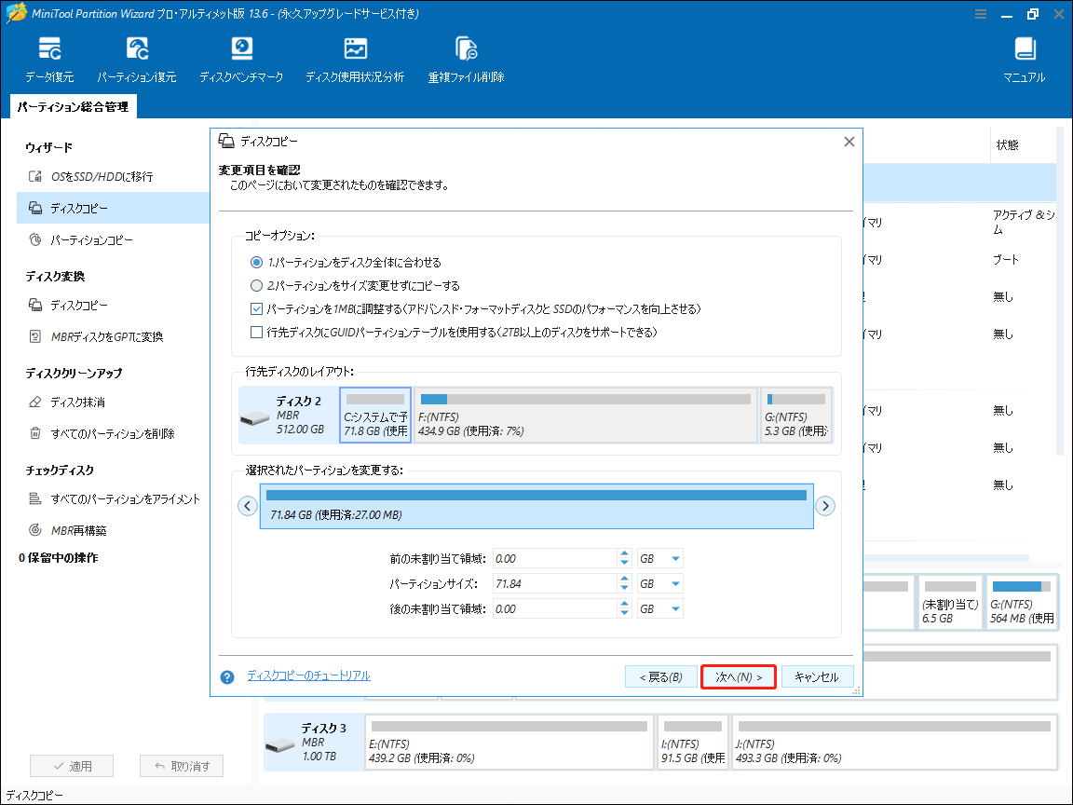The image size is (1073, 805).
Task: Increase 後の未割り当て領域 with up arrow
Action: (624, 604)
